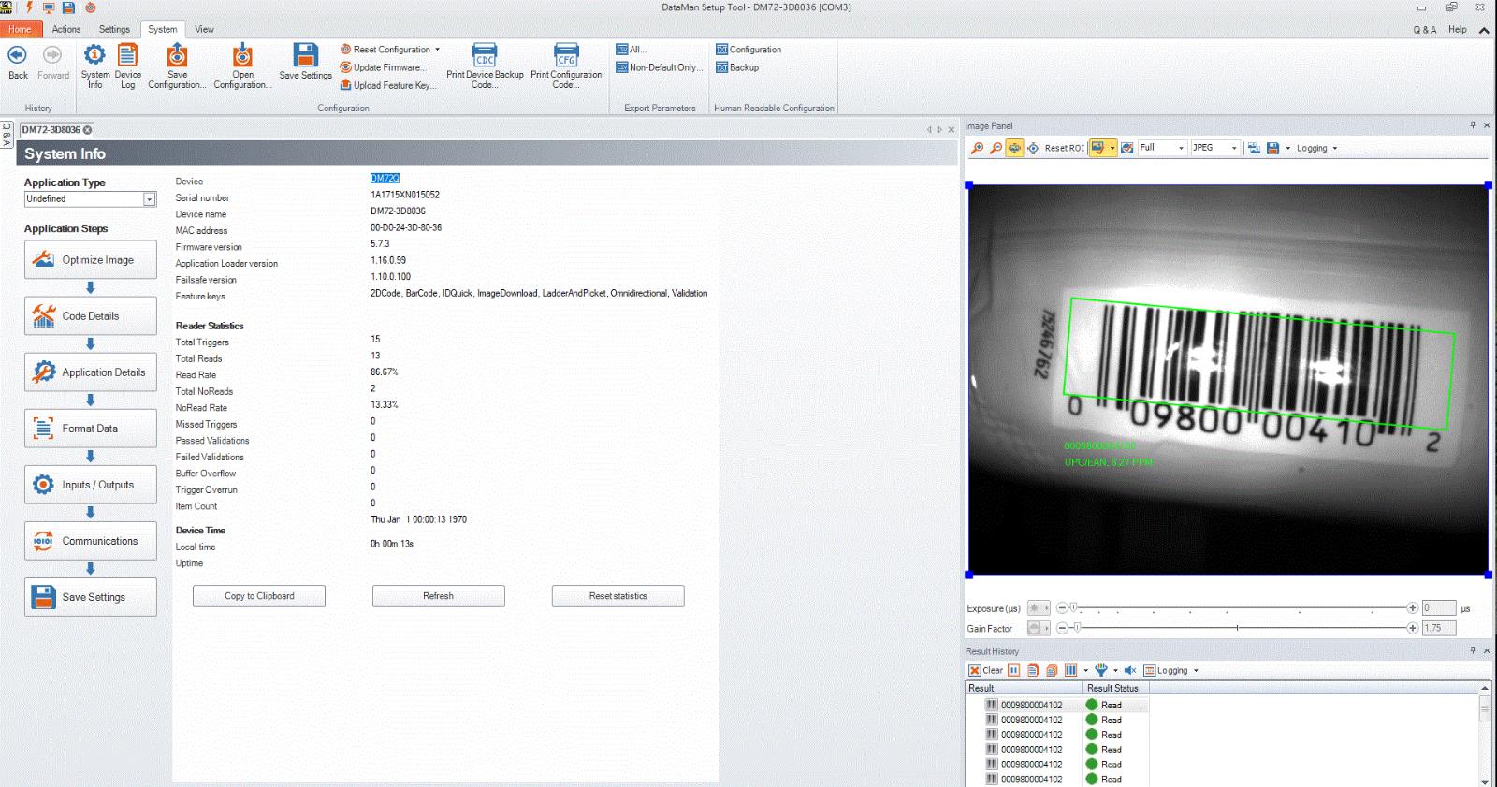The width and height of the screenshot is (1497, 787).
Task: Select the first 0009800004102 result row
Action: (x=1057, y=706)
